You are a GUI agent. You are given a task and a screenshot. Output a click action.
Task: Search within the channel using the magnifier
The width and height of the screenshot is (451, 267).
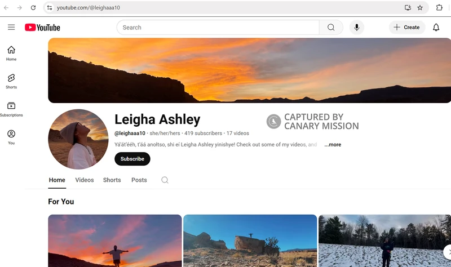pyautogui.click(x=165, y=180)
